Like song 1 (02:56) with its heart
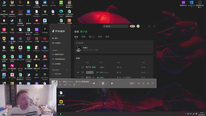 click(82, 67)
